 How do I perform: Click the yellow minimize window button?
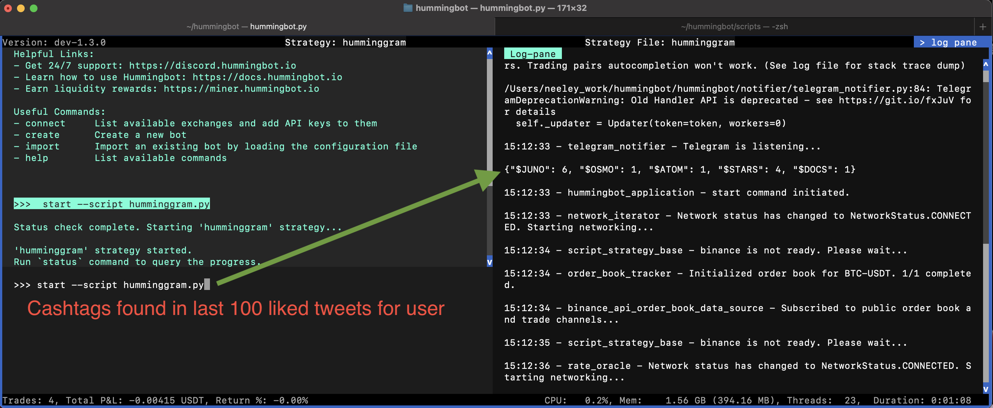coord(21,8)
